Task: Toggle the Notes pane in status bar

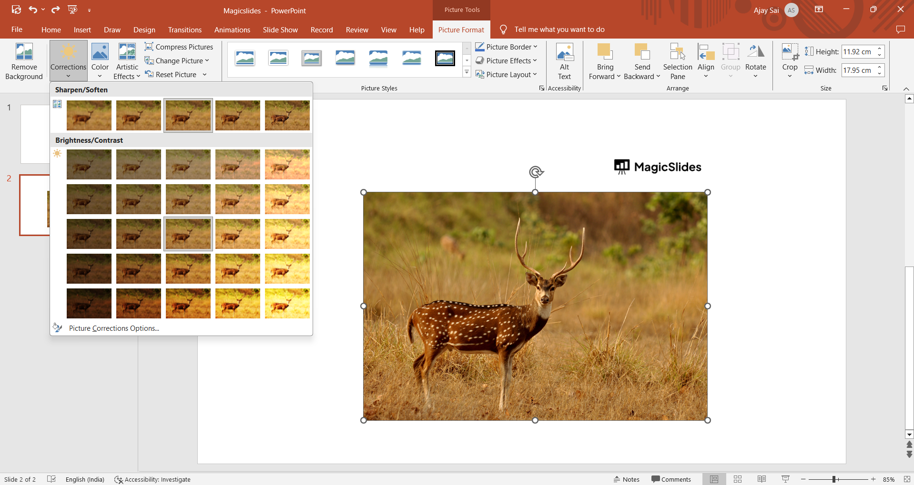Action: pos(626,479)
